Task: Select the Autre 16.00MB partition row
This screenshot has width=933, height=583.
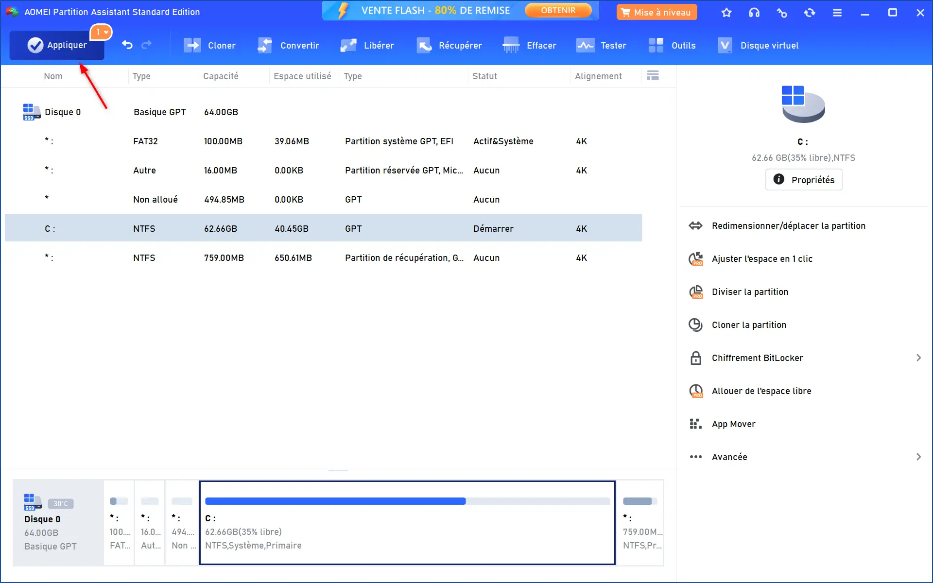Action: pos(323,171)
